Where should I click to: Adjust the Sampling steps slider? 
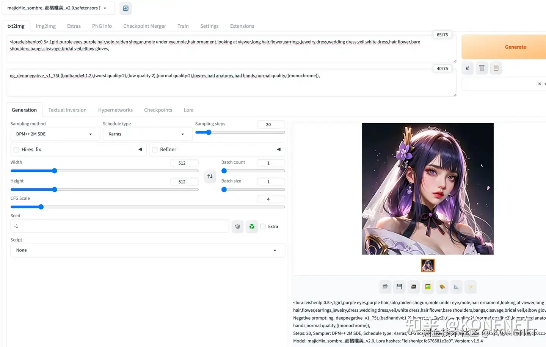240,132
